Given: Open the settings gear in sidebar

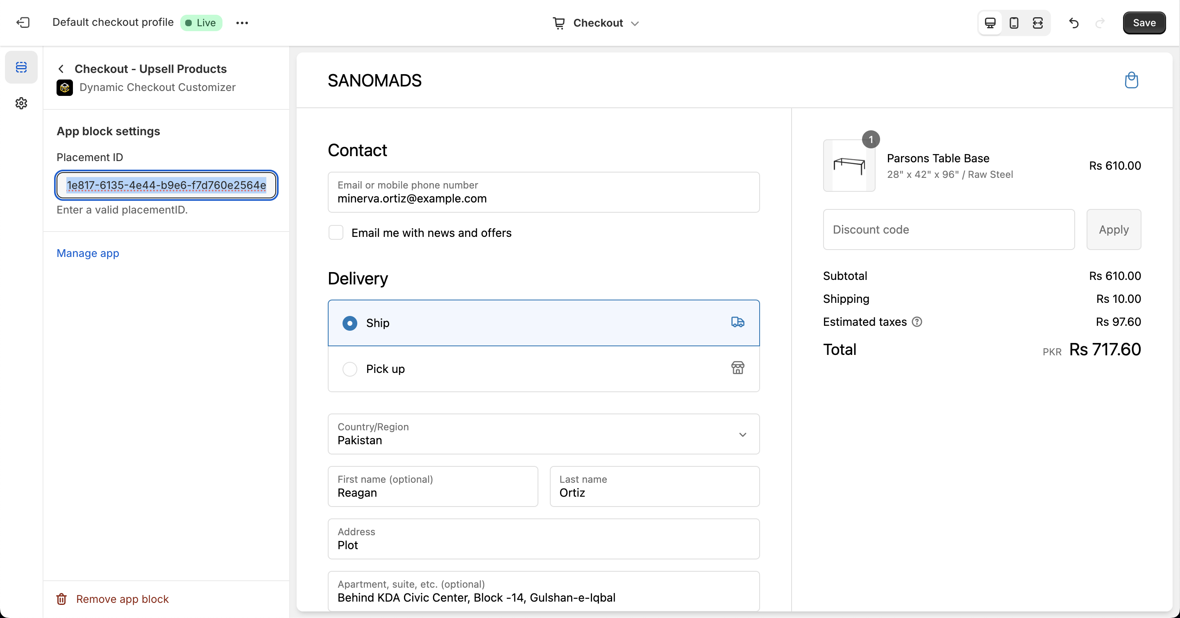Looking at the screenshot, I should click(21, 103).
